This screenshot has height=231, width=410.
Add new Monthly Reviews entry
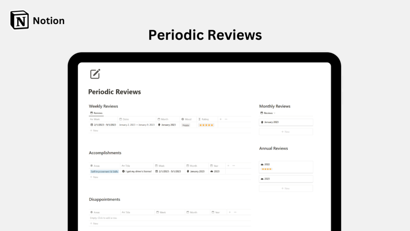click(286, 132)
